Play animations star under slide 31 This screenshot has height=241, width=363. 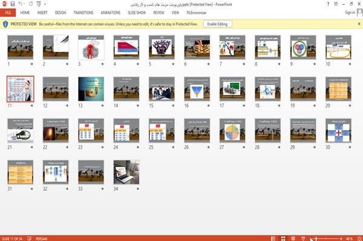point(31,189)
